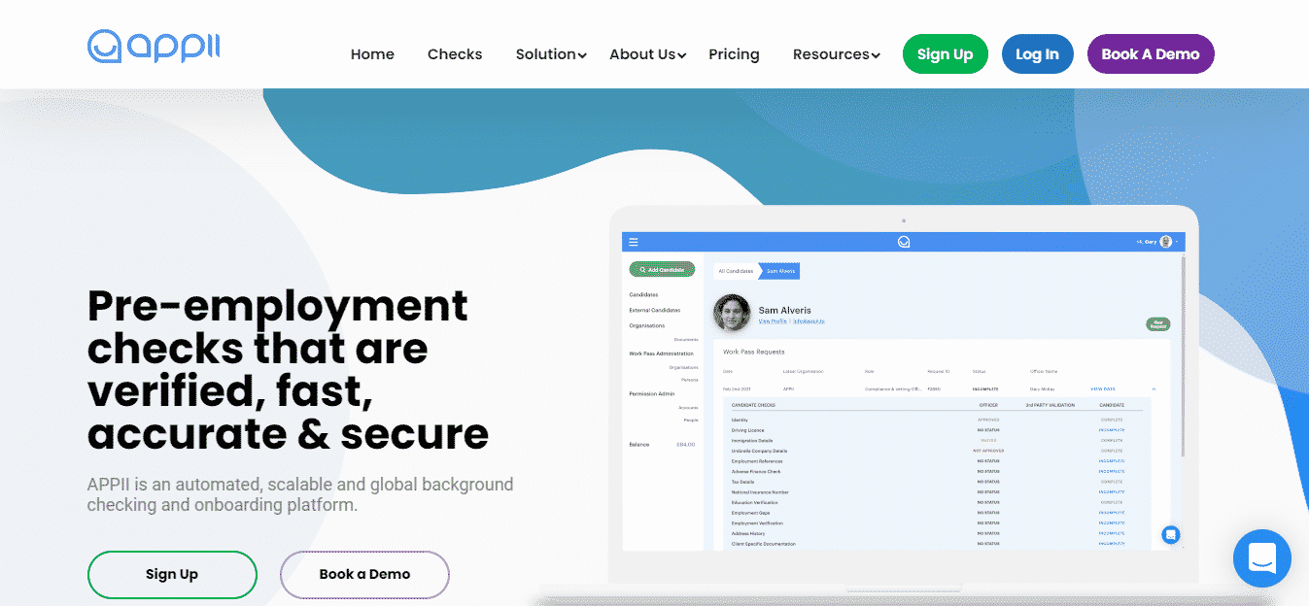Screen dimensions: 1309x606
Task: Click Organisations in the mockup sidebar
Action: [x=646, y=325]
